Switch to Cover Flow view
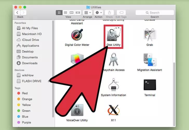This screenshot has width=189, height=130. (x=78, y=12)
